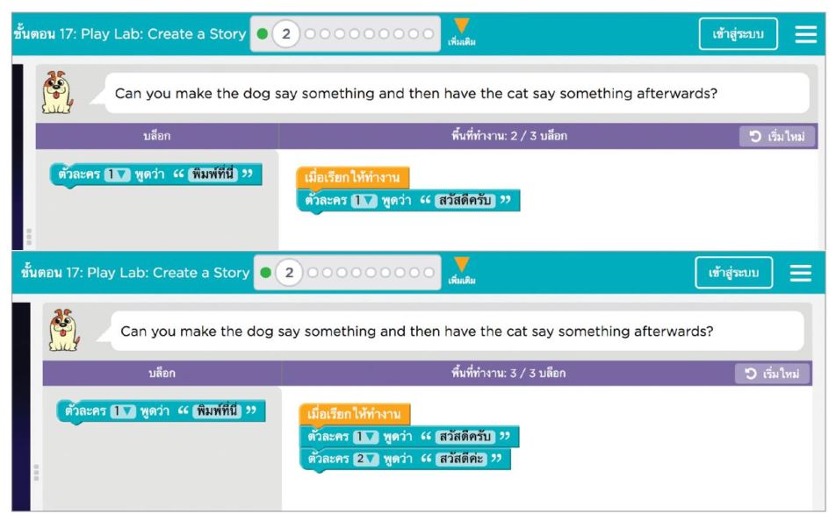Click the upper เข้าสู่ระบบ sign-in button
Image resolution: width=836 pixels, height=521 pixels.
coord(738,34)
